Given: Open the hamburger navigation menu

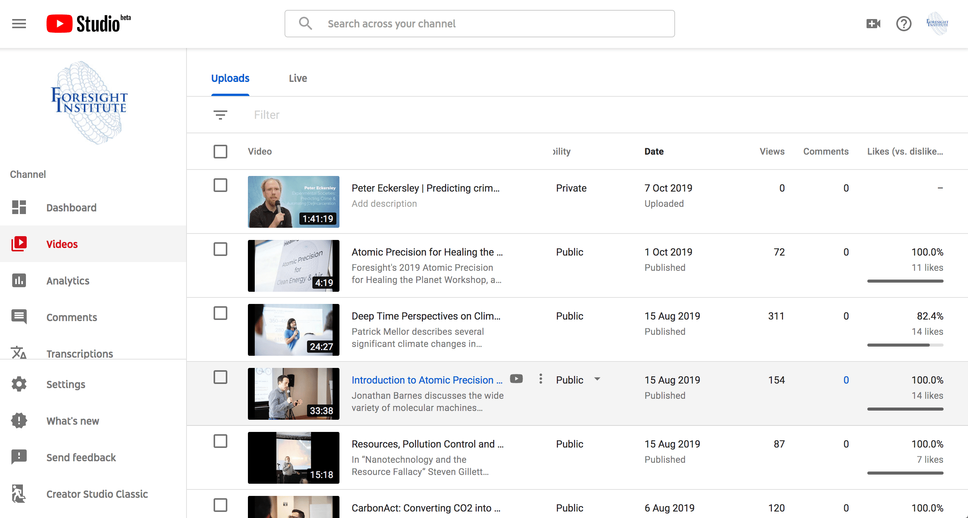Looking at the screenshot, I should [19, 24].
